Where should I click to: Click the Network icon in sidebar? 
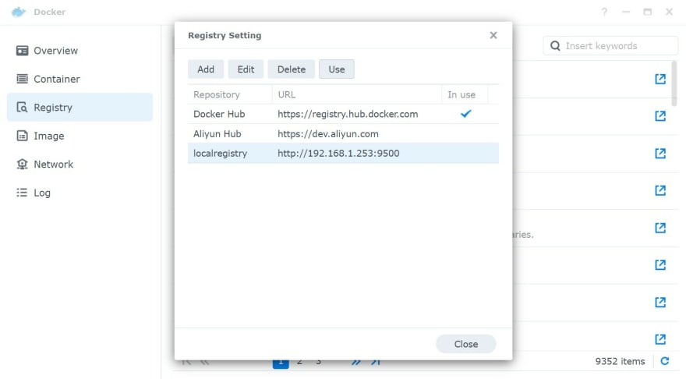click(22, 164)
